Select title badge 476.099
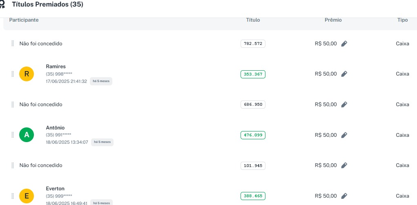Screen dimensions: 417x205 pyautogui.click(x=253, y=135)
